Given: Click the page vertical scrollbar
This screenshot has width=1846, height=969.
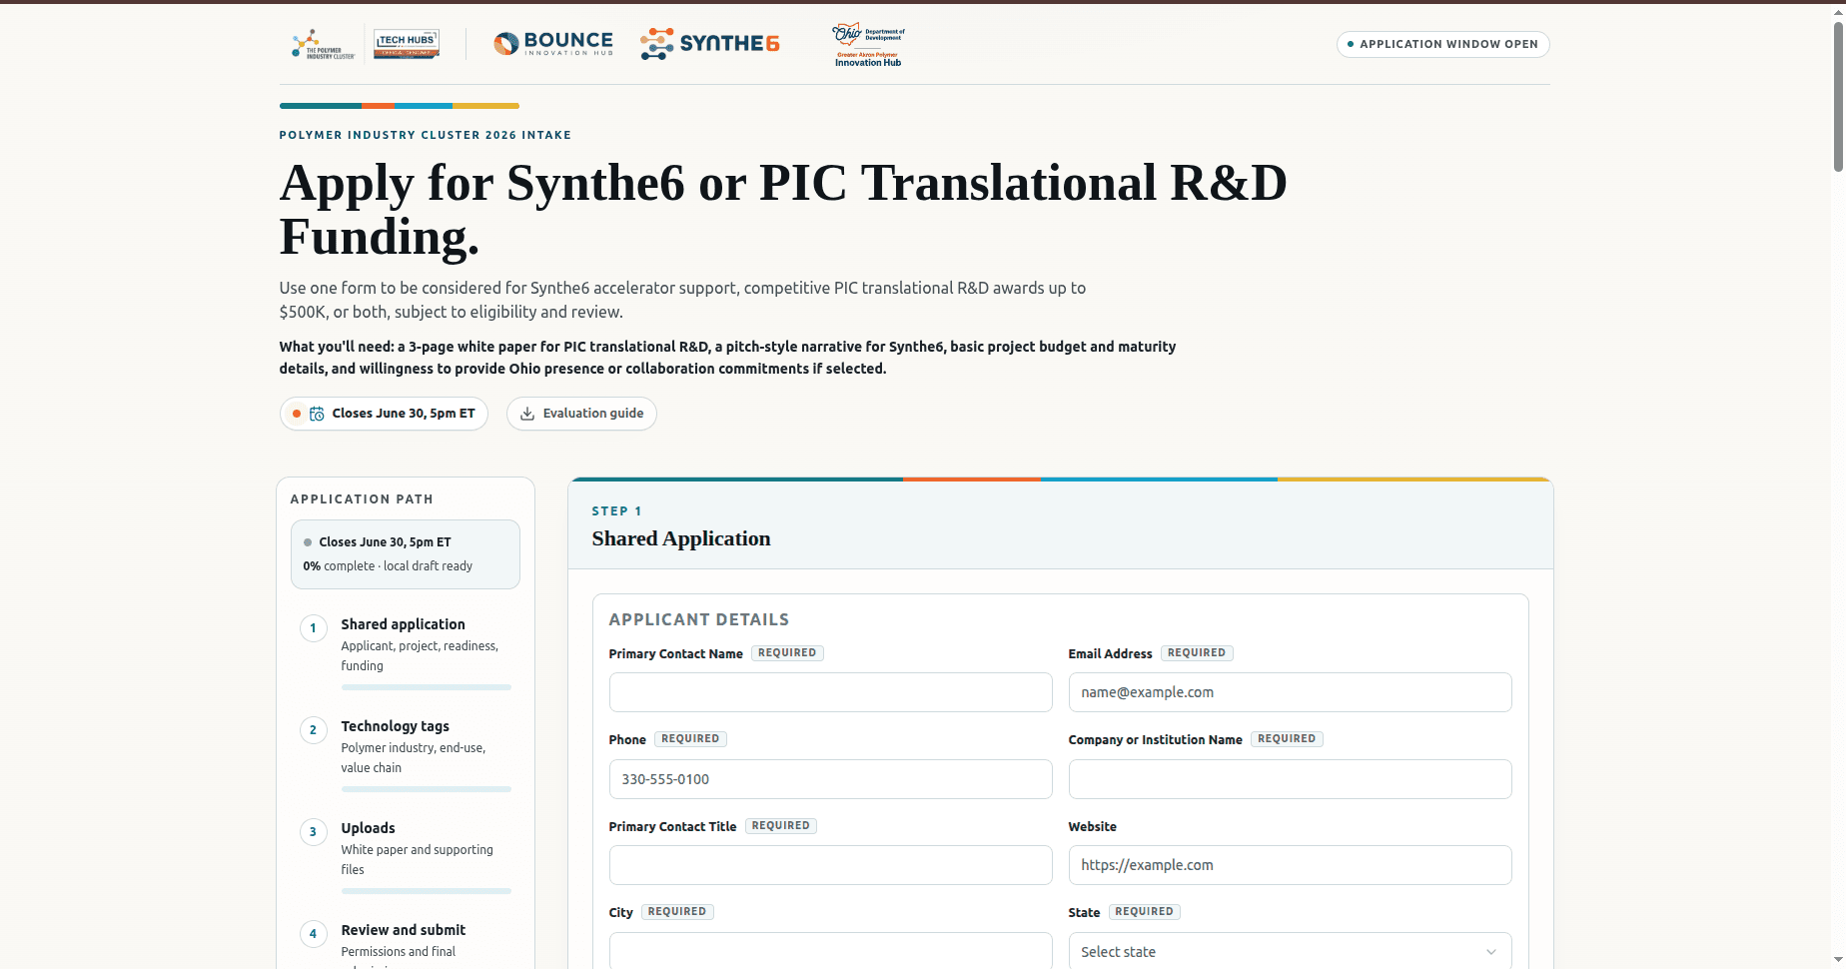Looking at the screenshot, I should pyautogui.click(x=1838, y=97).
